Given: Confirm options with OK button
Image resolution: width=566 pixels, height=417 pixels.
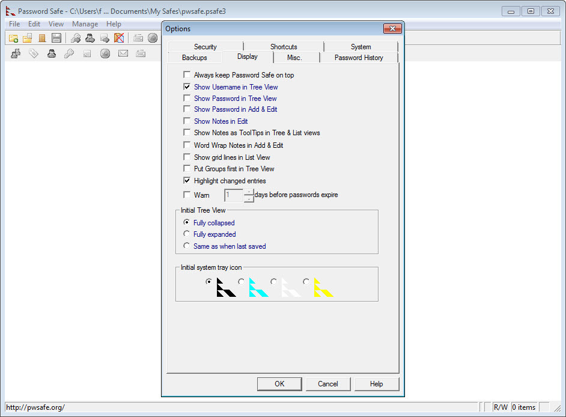Looking at the screenshot, I should (279, 384).
